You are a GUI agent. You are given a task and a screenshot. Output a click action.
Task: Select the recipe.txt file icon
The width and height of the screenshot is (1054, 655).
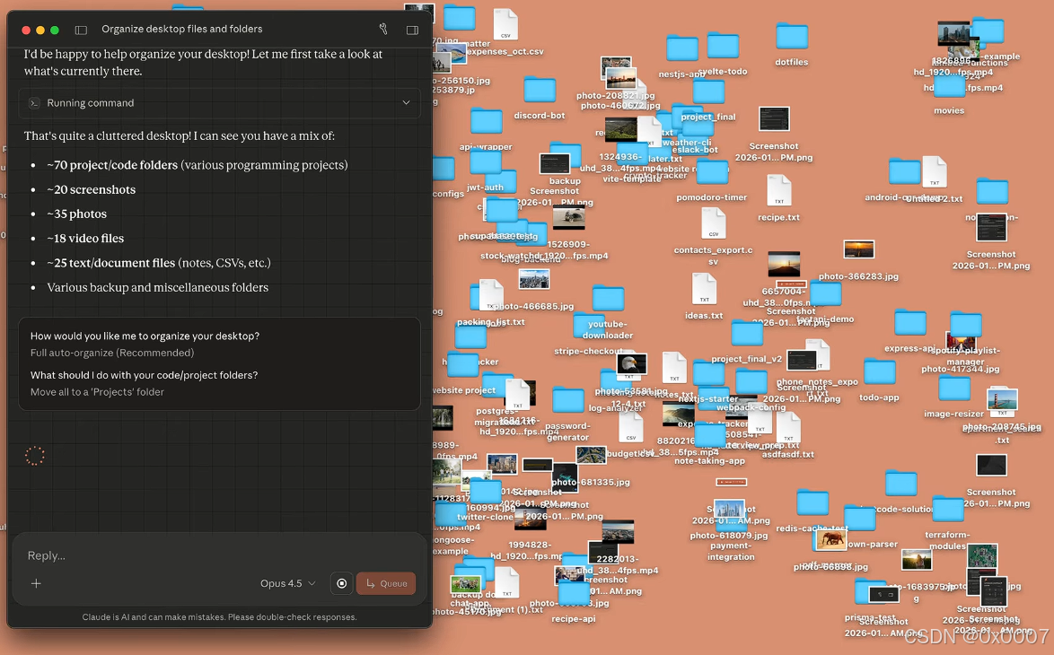tap(779, 191)
